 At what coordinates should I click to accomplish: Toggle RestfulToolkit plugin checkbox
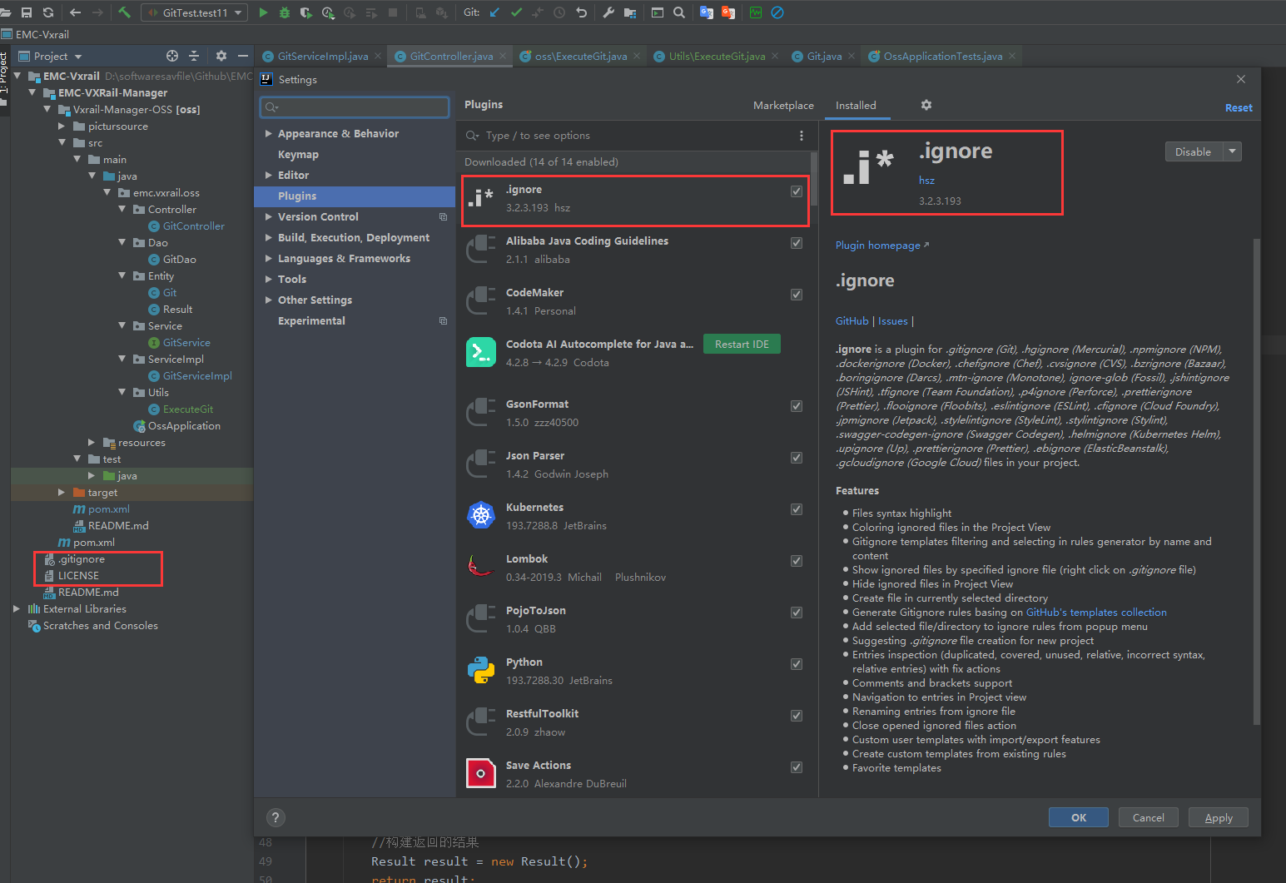pyautogui.click(x=797, y=716)
